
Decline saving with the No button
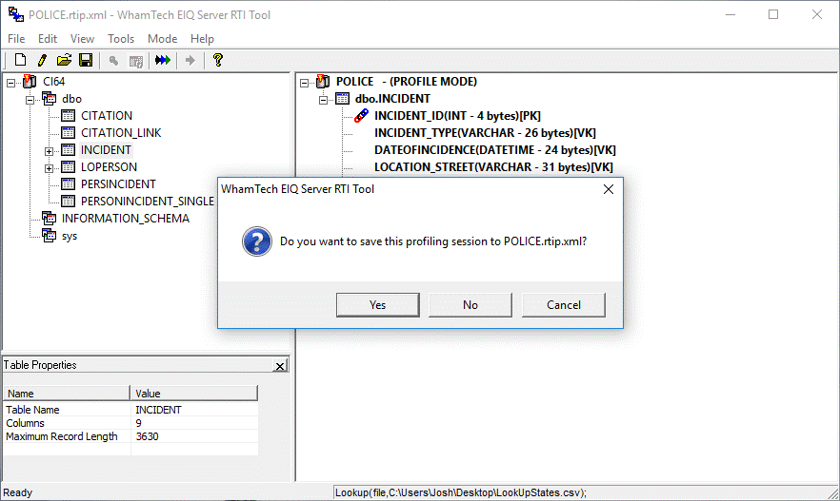pos(470,305)
